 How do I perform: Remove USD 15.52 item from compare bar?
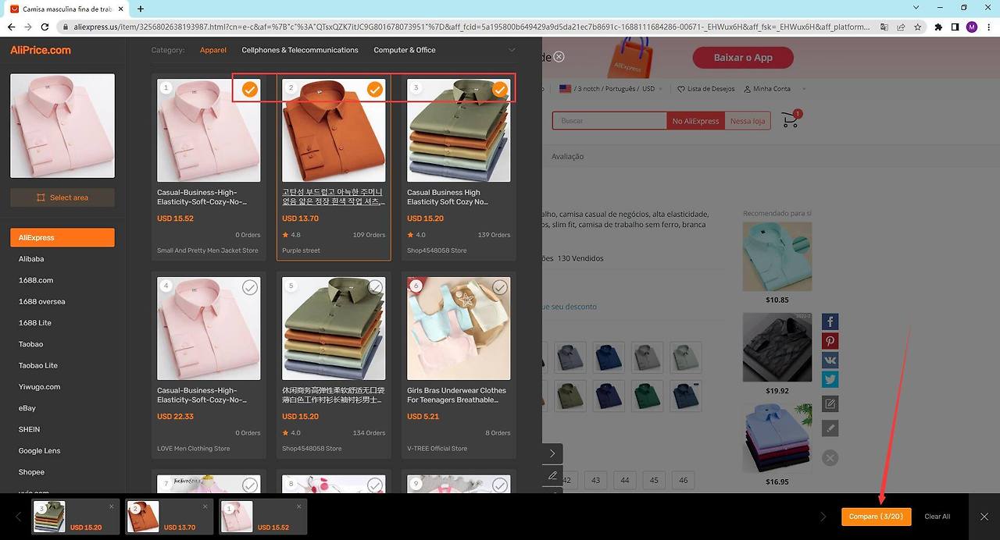click(x=298, y=506)
